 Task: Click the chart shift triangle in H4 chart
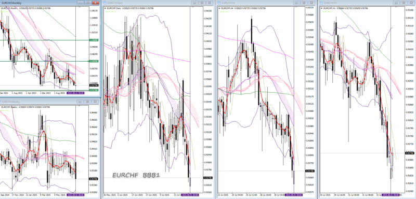click(x=296, y=7)
